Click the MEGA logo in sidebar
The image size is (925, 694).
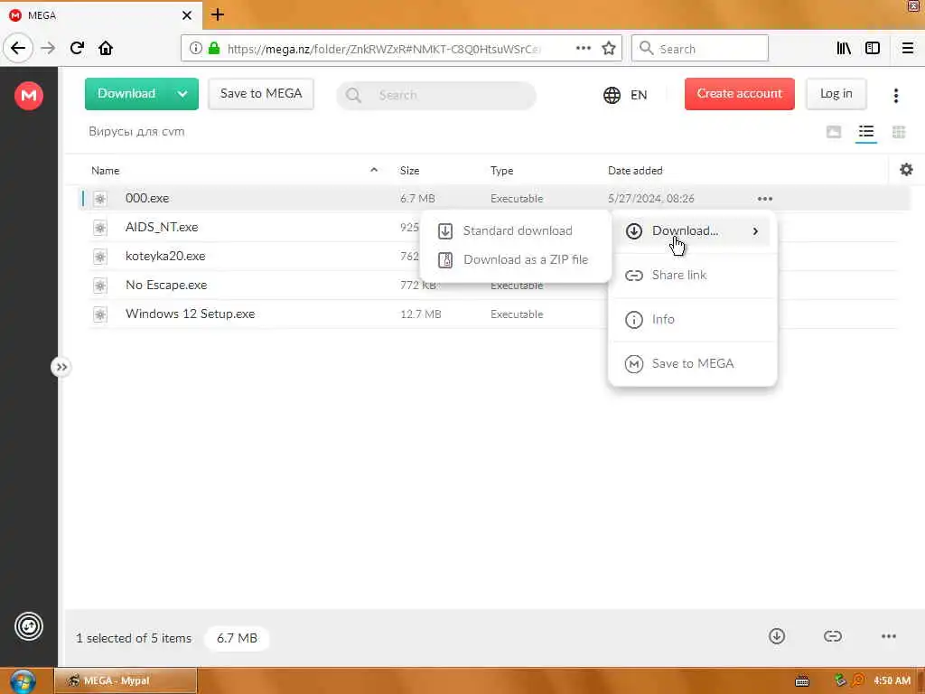pyautogui.click(x=28, y=95)
